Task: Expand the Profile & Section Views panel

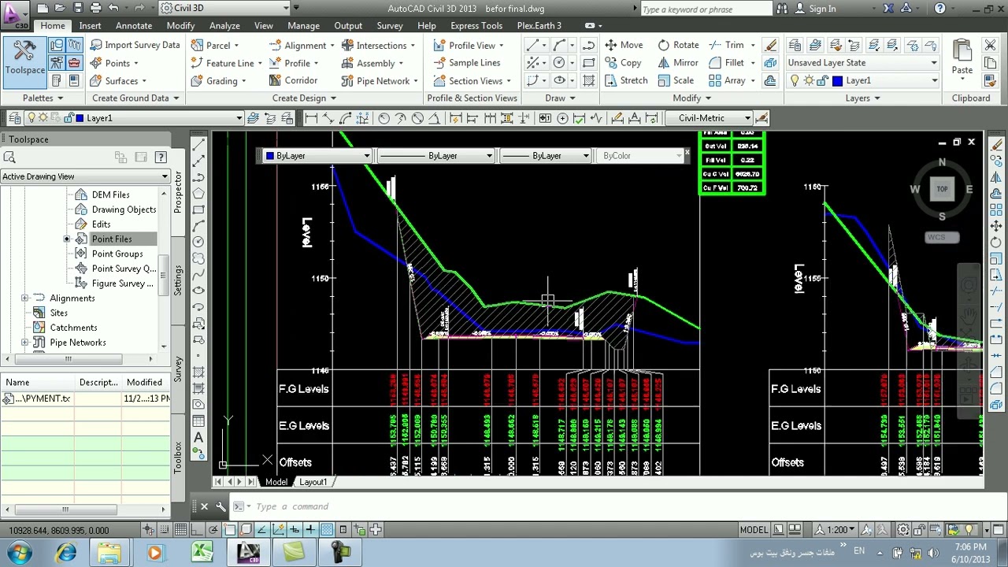Action: tap(472, 98)
